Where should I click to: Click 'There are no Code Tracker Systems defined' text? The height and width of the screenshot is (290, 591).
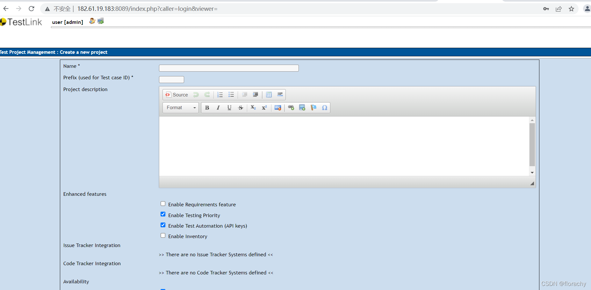(216, 273)
